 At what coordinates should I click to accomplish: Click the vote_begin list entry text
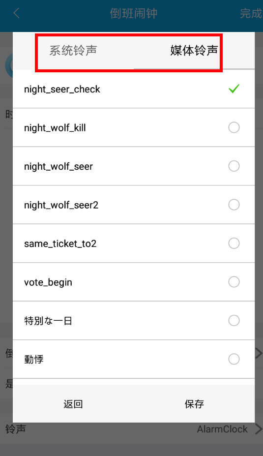(x=48, y=282)
